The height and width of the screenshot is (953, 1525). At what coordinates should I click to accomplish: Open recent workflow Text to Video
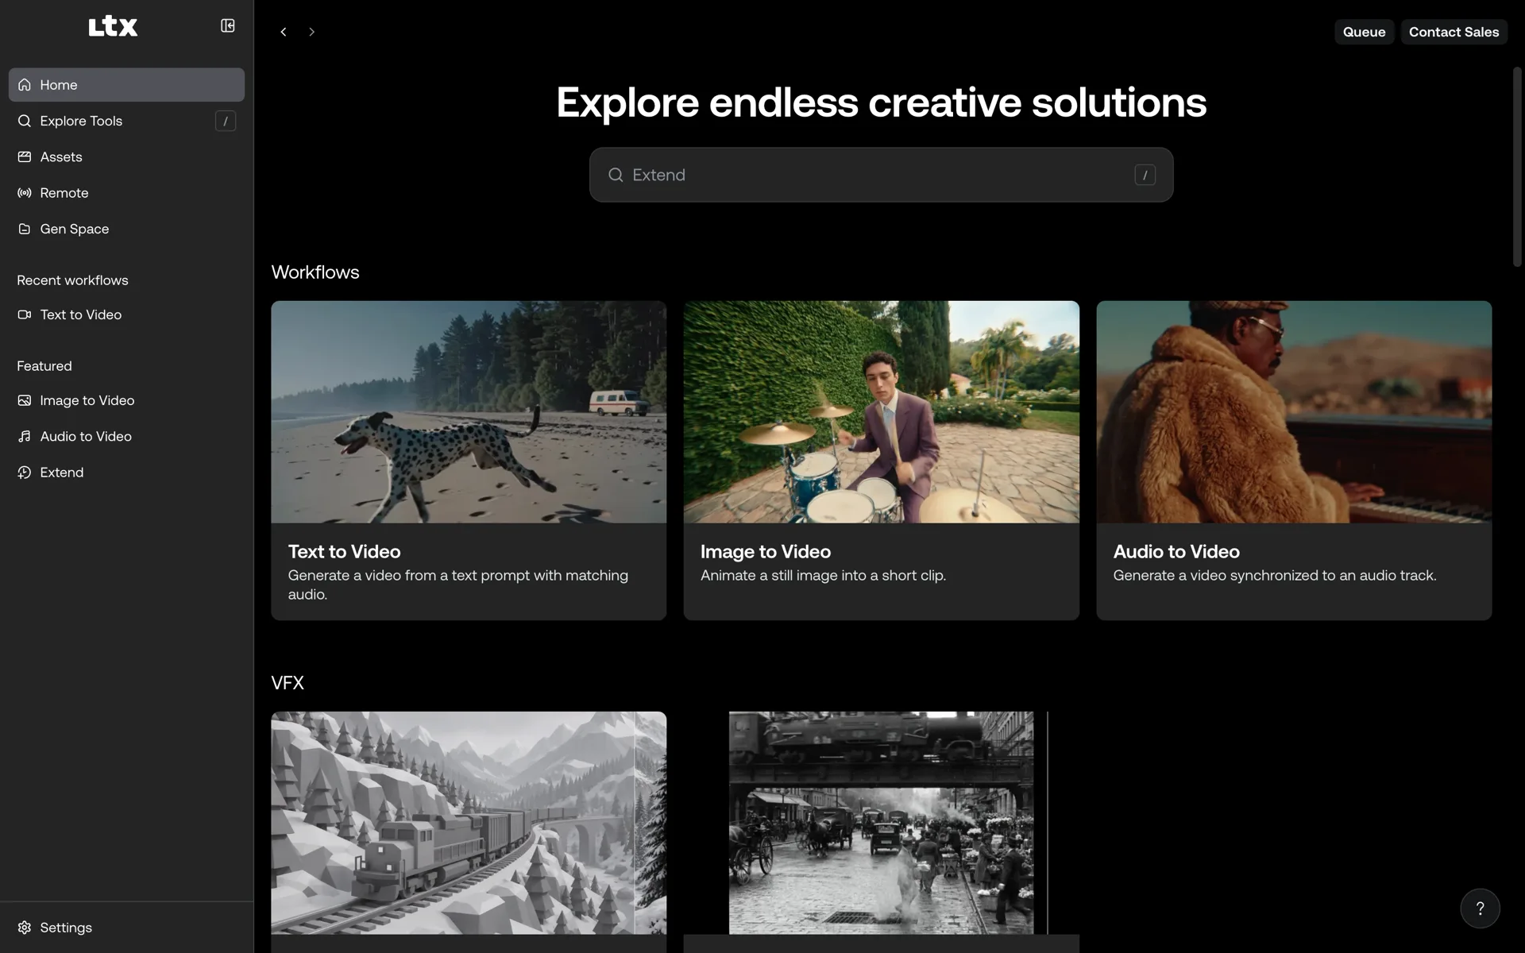point(126,314)
